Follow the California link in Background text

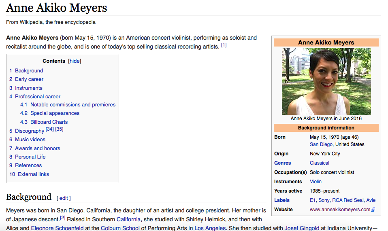click(128, 219)
